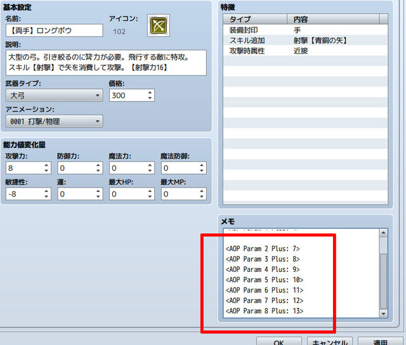Increase the 価格 value with up arrow
406x345 pixels.
click(x=150, y=92)
